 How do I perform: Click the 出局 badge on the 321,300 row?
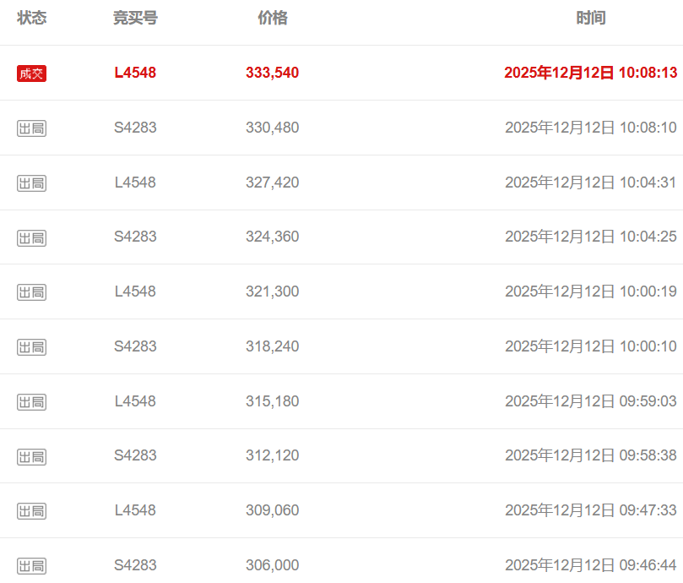click(31, 292)
